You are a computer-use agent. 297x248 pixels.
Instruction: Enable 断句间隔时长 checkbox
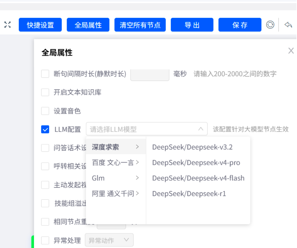click(45, 74)
